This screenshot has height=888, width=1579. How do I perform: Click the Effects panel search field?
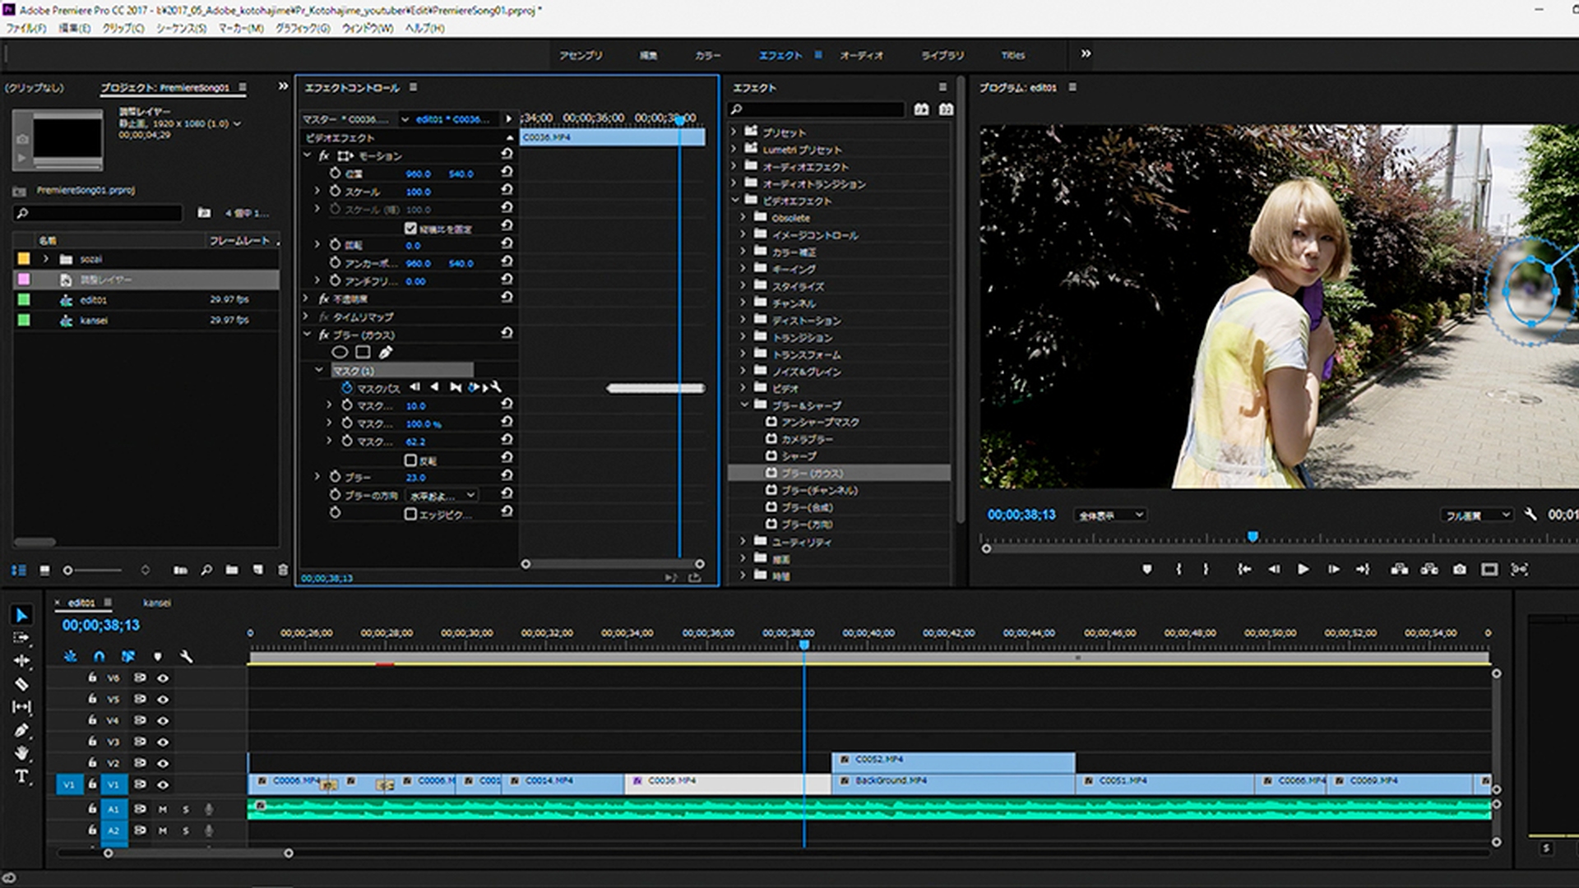(x=818, y=109)
